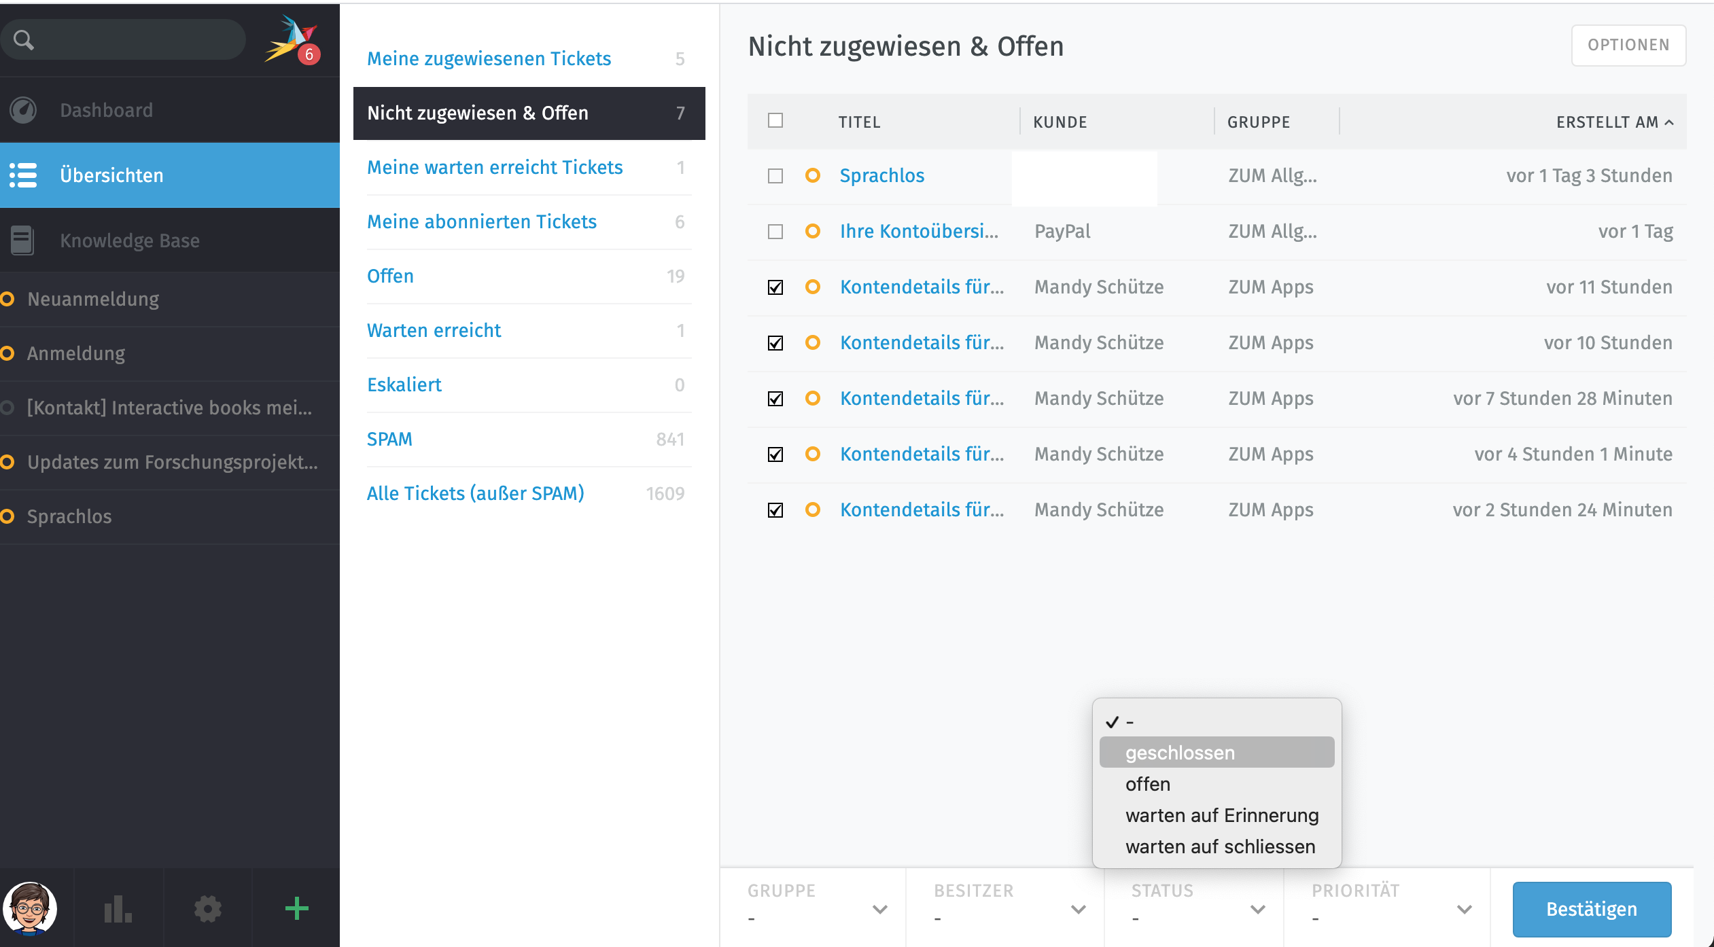Choose 'warten auf Erinnerung' status option

[1221, 815]
